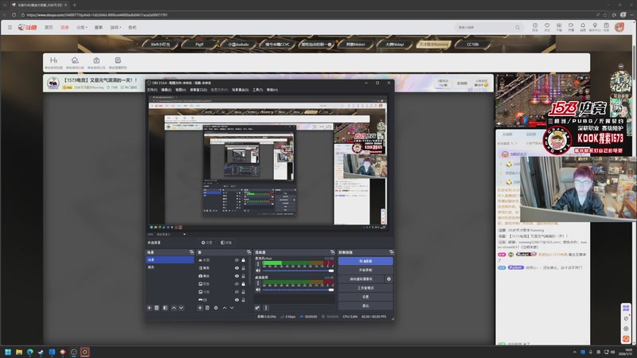Screen dimensions: 637x358
Task: Pop out the Scenes dock panel
Action: tap(192, 252)
